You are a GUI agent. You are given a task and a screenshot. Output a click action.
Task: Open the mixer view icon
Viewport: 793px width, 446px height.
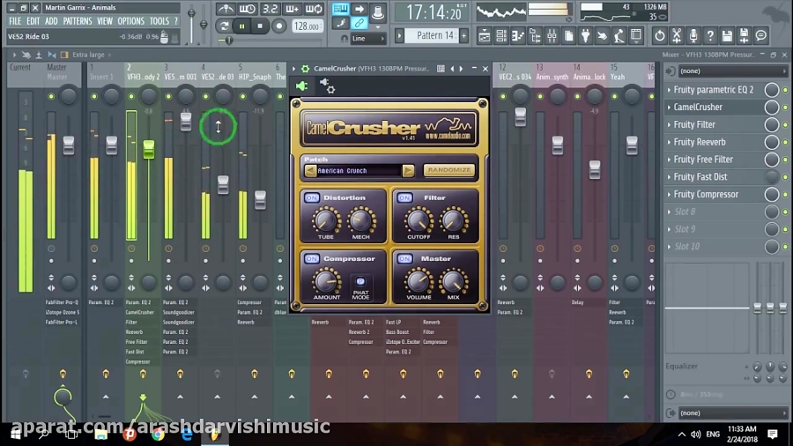coord(552,36)
